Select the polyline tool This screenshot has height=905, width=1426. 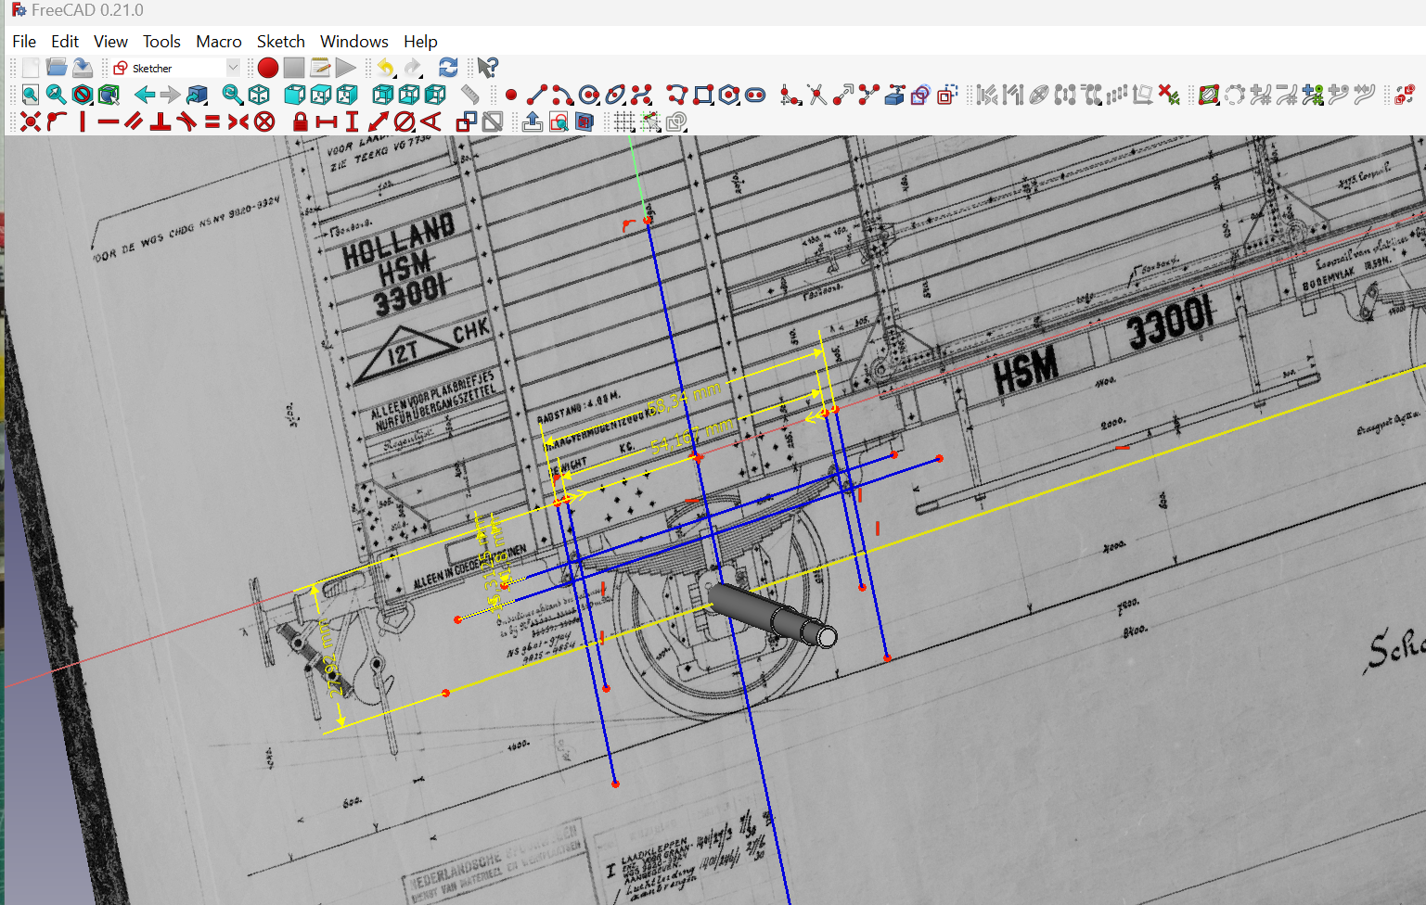[x=677, y=95]
